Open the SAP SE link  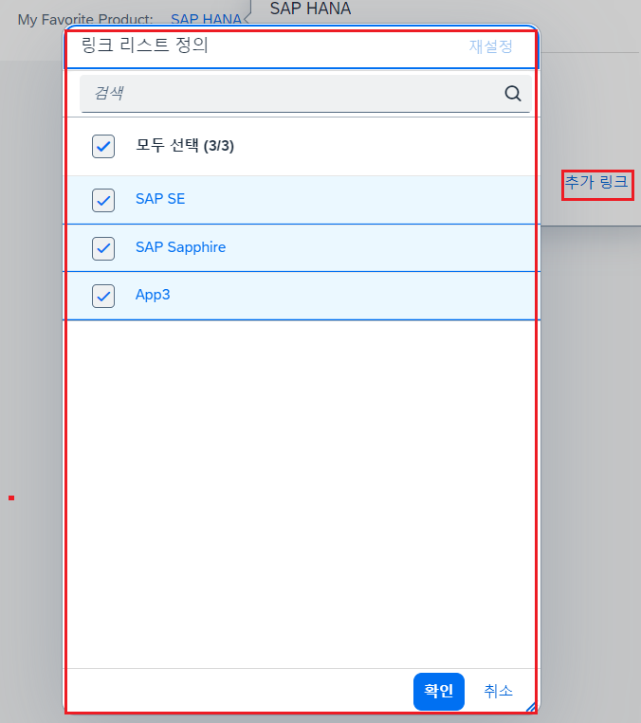click(160, 199)
